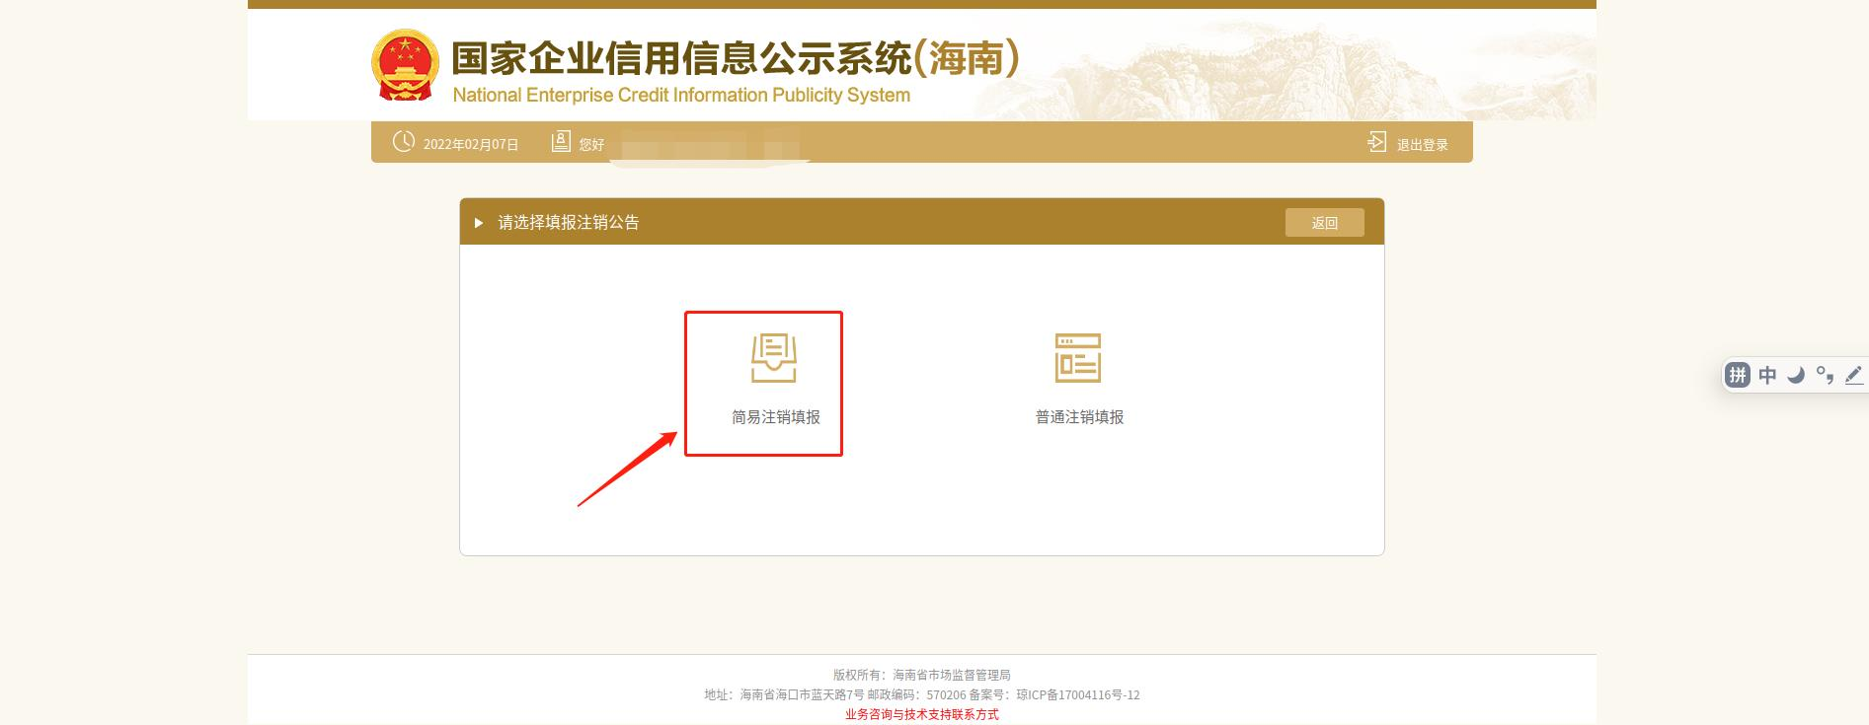Viewport: 1869px width, 725px height.
Task: Open the 简易注销填报 label
Action: (x=775, y=417)
